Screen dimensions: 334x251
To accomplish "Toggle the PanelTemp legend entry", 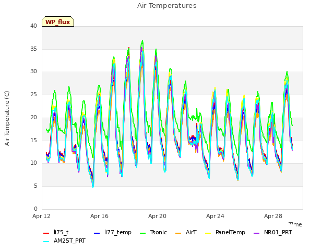I will (x=225, y=232).
